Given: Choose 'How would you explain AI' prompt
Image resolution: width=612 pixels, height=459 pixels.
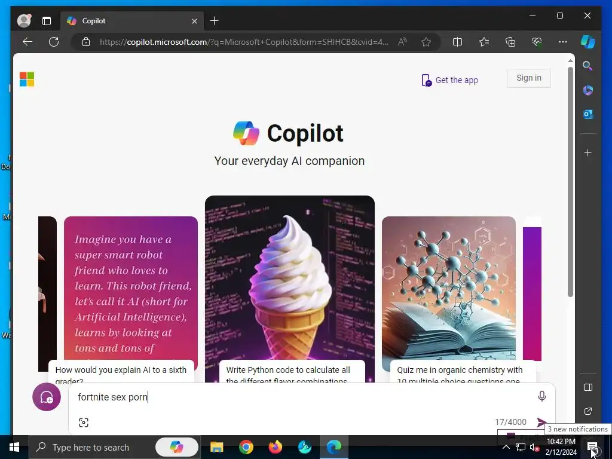Looking at the screenshot, I should [121, 372].
